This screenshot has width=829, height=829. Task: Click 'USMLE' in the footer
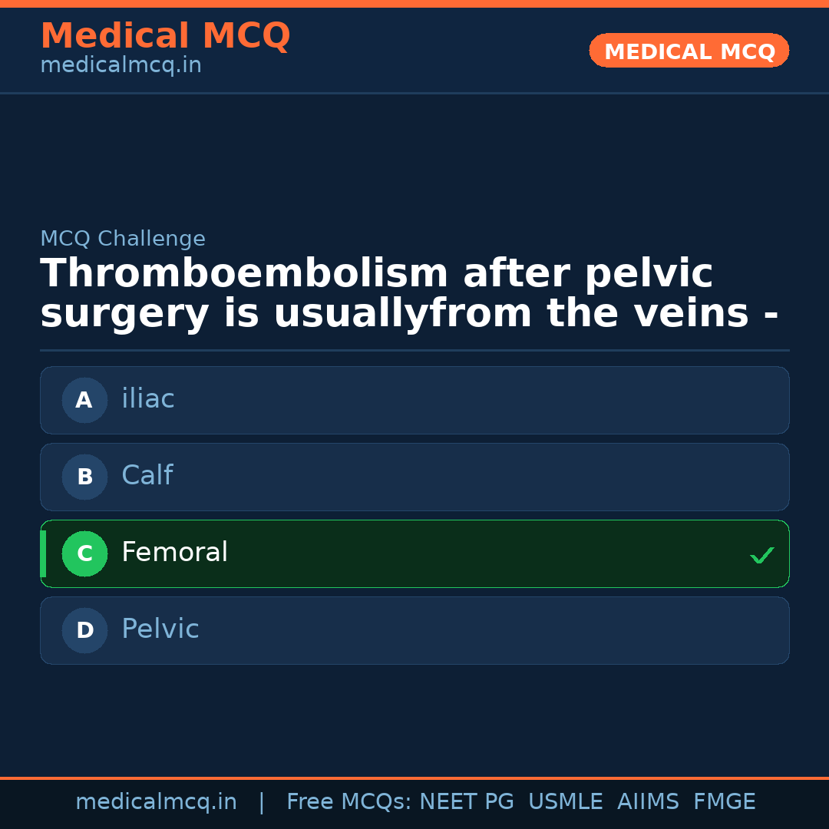[x=565, y=802]
